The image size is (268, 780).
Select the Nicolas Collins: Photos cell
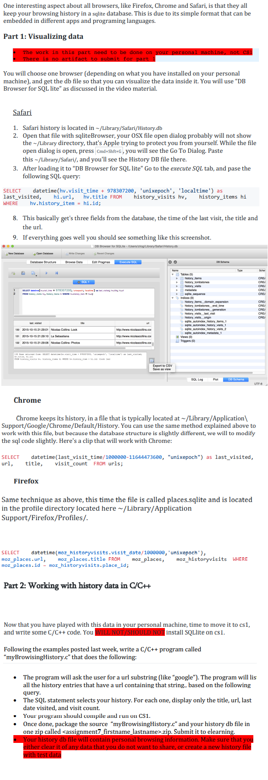pos(82,343)
